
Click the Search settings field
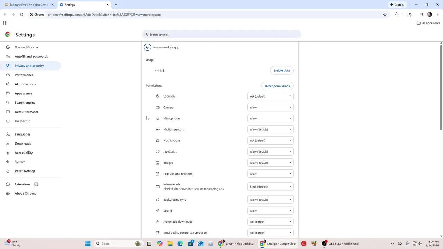point(221,35)
